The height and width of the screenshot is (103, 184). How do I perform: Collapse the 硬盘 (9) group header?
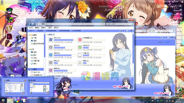(47, 35)
